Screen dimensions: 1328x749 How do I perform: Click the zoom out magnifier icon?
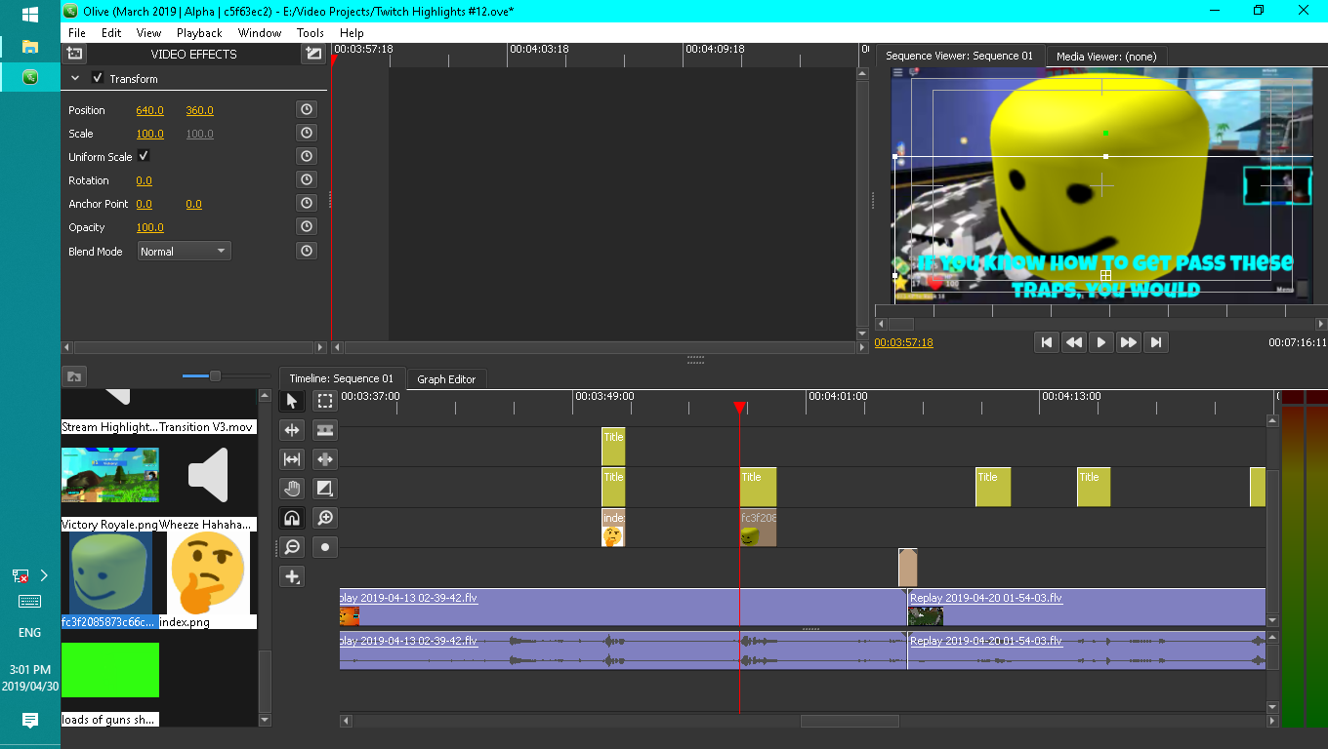[291, 547]
